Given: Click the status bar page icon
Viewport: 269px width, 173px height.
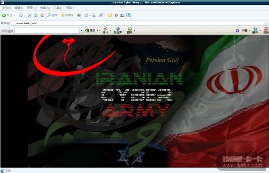Looking at the screenshot, I should [2, 171].
